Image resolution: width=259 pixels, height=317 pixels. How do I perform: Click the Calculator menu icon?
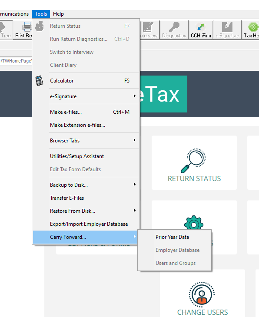coord(40,81)
